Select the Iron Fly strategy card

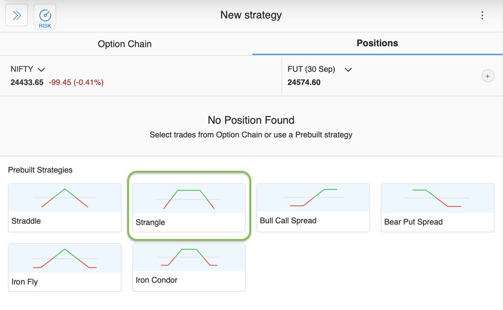click(x=64, y=267)
